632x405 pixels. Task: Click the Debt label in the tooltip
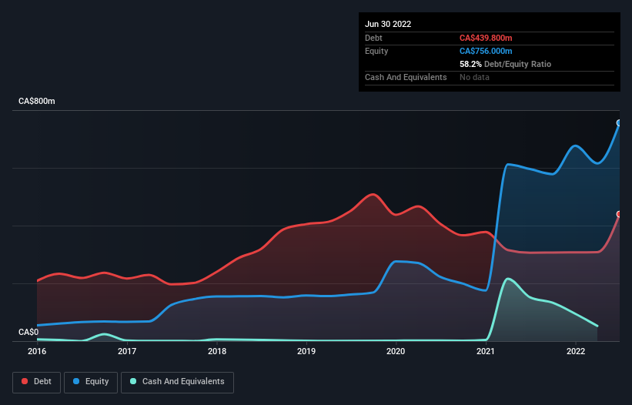pyautogui.click(x=373, y=38)
